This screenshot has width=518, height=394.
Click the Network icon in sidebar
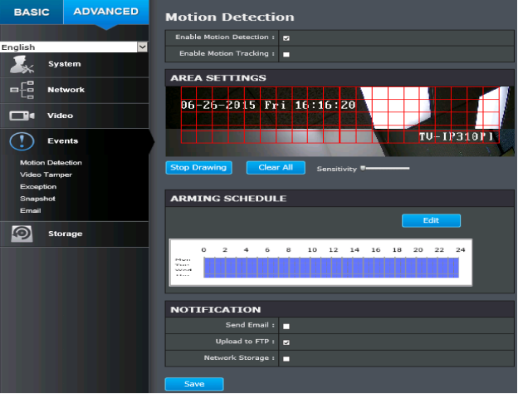coord(22,90)
